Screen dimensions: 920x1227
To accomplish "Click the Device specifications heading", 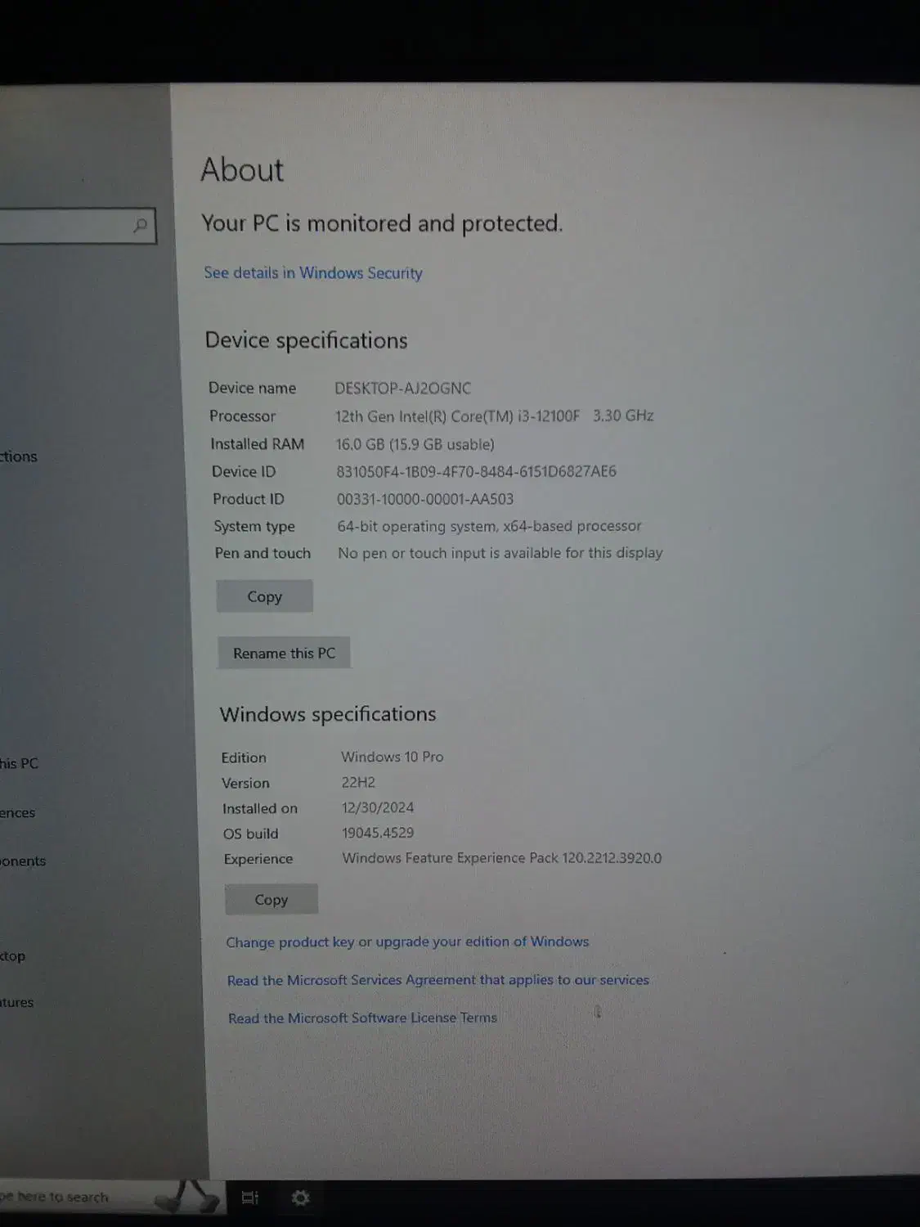I will [306, 340].
